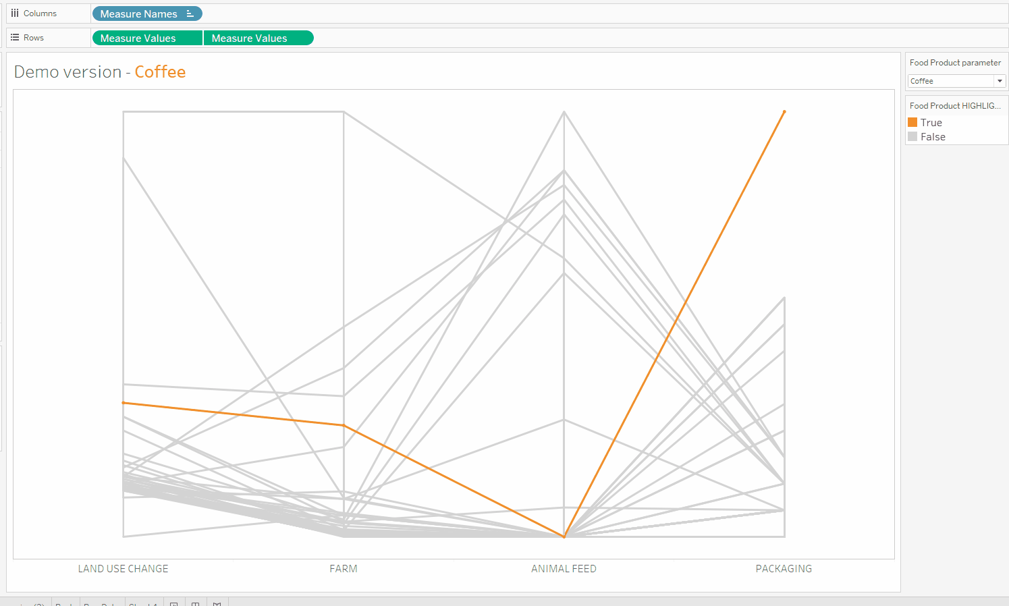Click the PACKAGING axis label
Viewport: 1009px width, 606px height.
(x=784, y=569)
